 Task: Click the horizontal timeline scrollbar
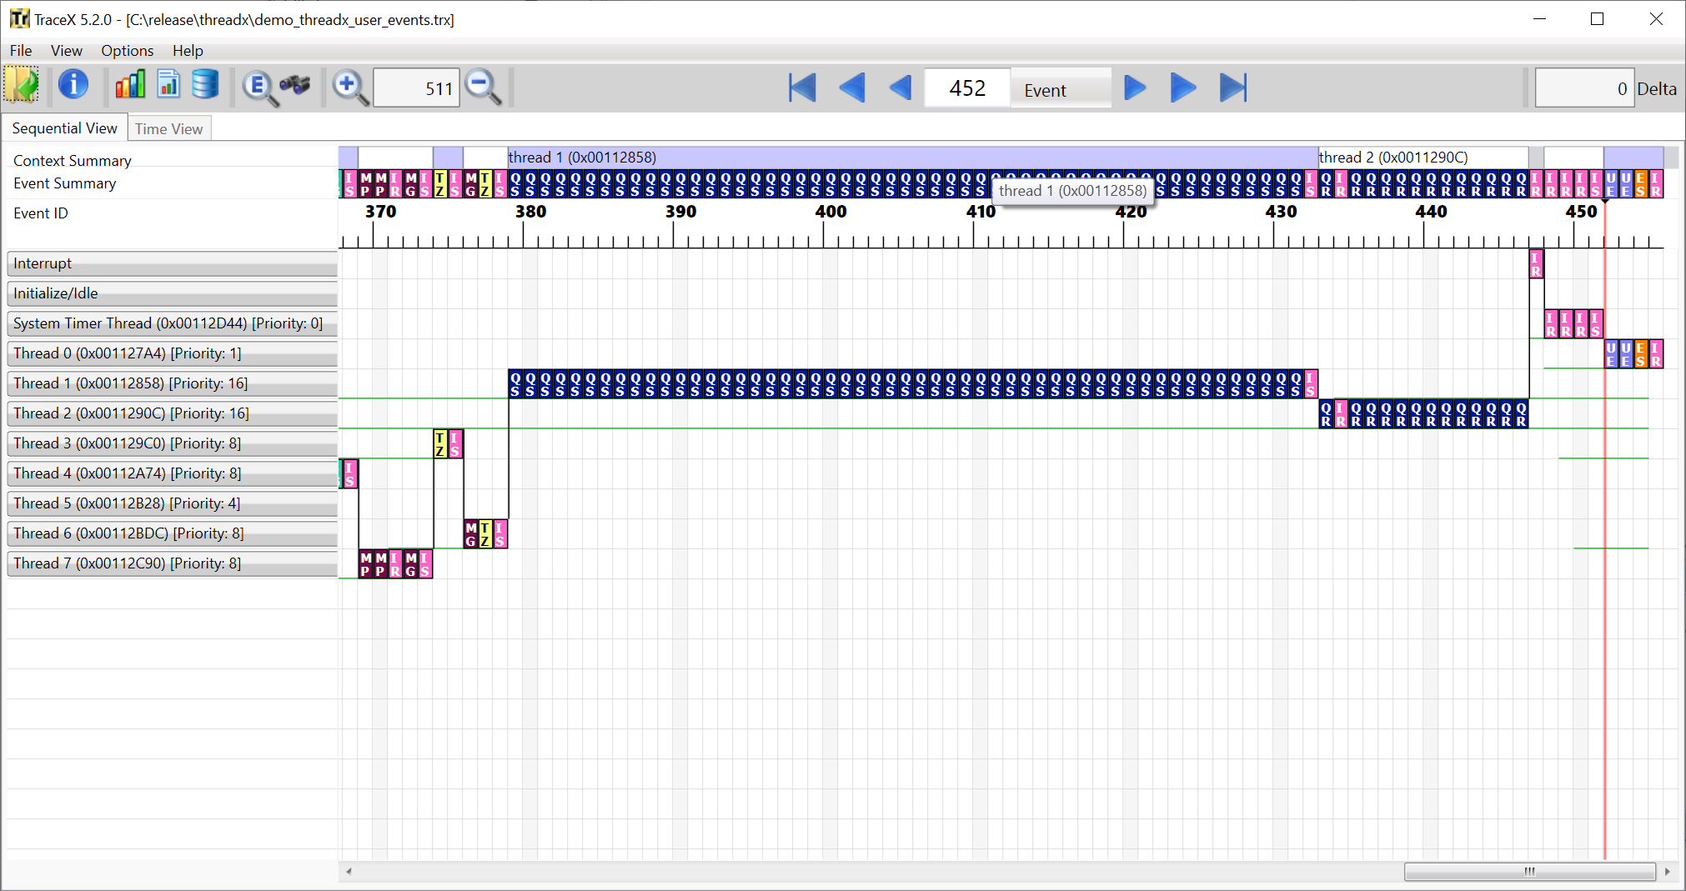pos(1530,871)
